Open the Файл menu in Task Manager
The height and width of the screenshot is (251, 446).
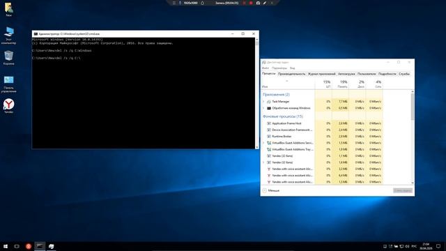(266, 68)
